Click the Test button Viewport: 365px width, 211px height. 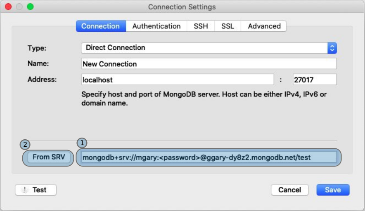click(x=36, y=190)
